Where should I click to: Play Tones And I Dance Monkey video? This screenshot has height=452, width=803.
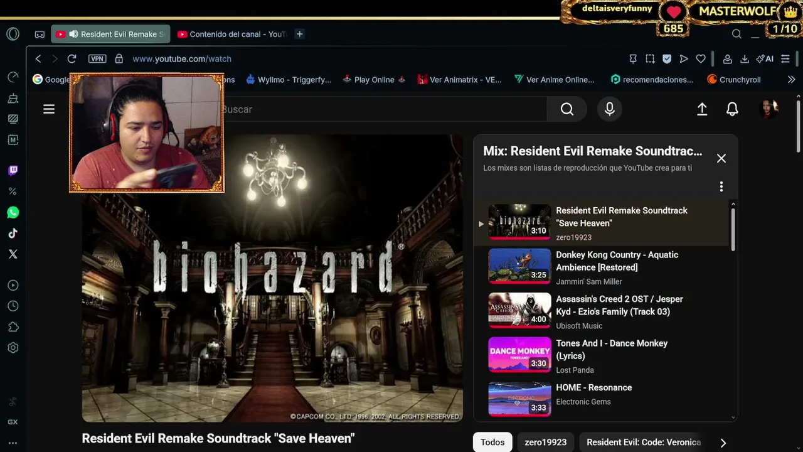click(x=602, y=356)
